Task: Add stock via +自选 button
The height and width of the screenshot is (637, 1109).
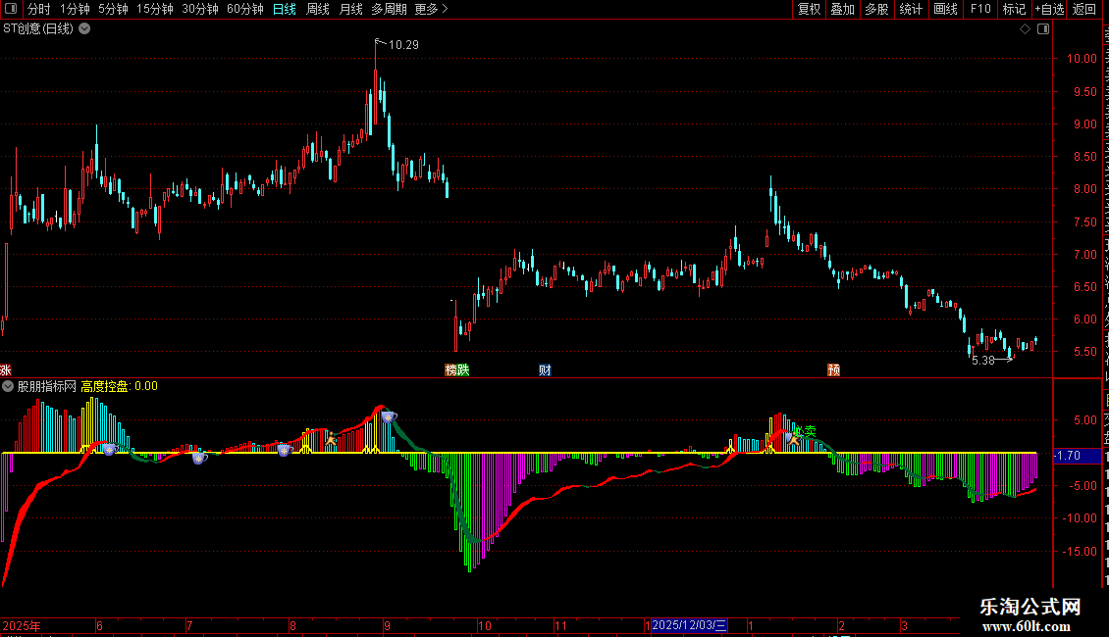Action: click(1049, 9)
